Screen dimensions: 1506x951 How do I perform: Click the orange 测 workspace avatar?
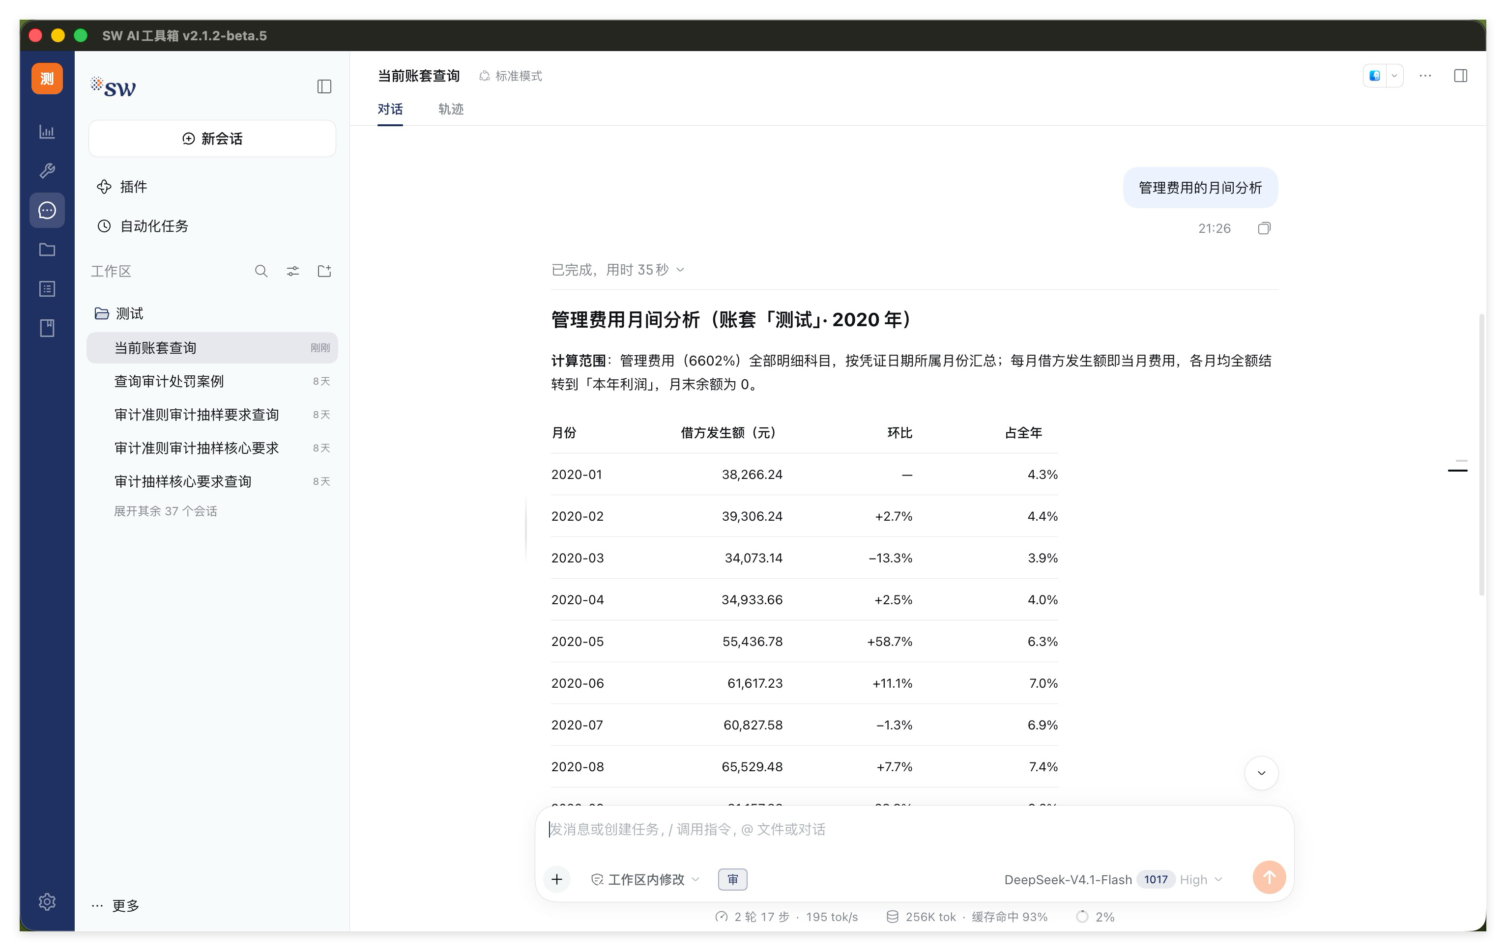pyautogui.click(x=47, y=79)
